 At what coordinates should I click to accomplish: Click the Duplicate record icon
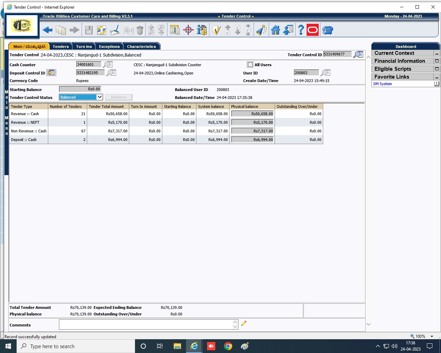129,30
